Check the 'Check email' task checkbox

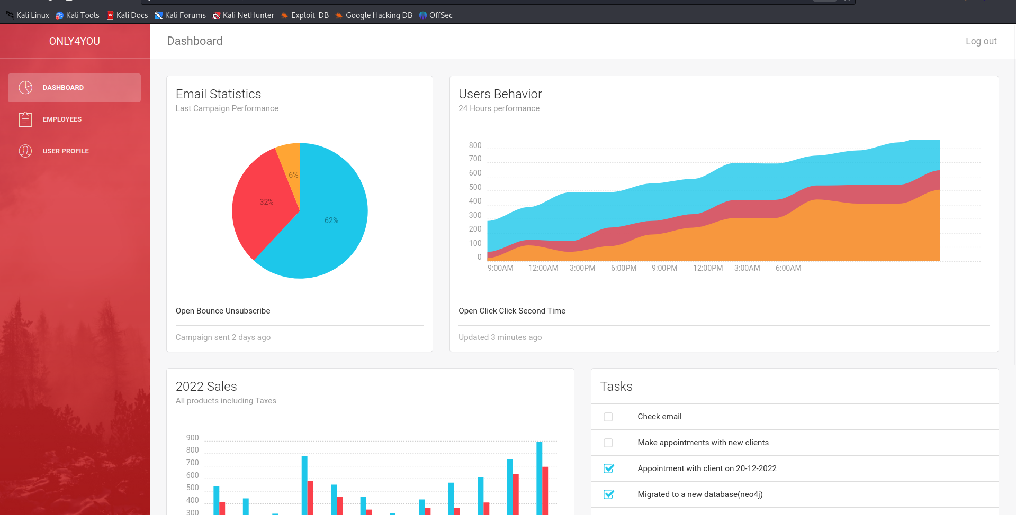tap(608, 417)
